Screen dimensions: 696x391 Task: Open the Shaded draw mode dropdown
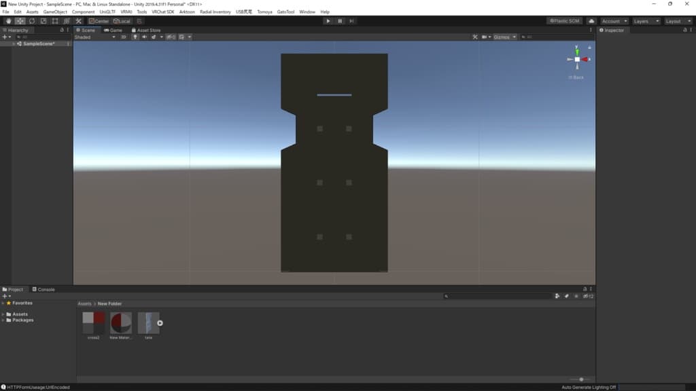(x=94, y=37)
